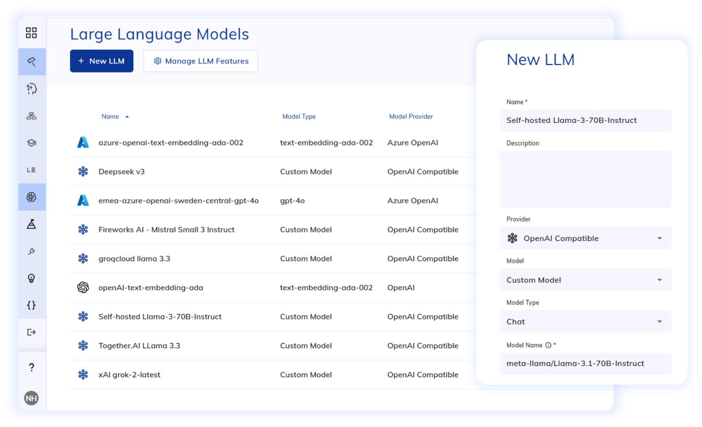Open the lab flask icon in sidebar
This screenshot has width=702, height=427.
[31, 224]
